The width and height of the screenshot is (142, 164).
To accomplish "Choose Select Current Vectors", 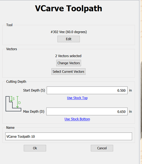I will pos(69,72).
